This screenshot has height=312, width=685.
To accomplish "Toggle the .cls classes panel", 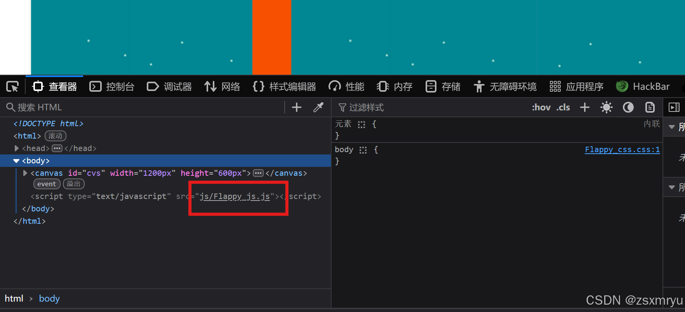I will [563, 107].
